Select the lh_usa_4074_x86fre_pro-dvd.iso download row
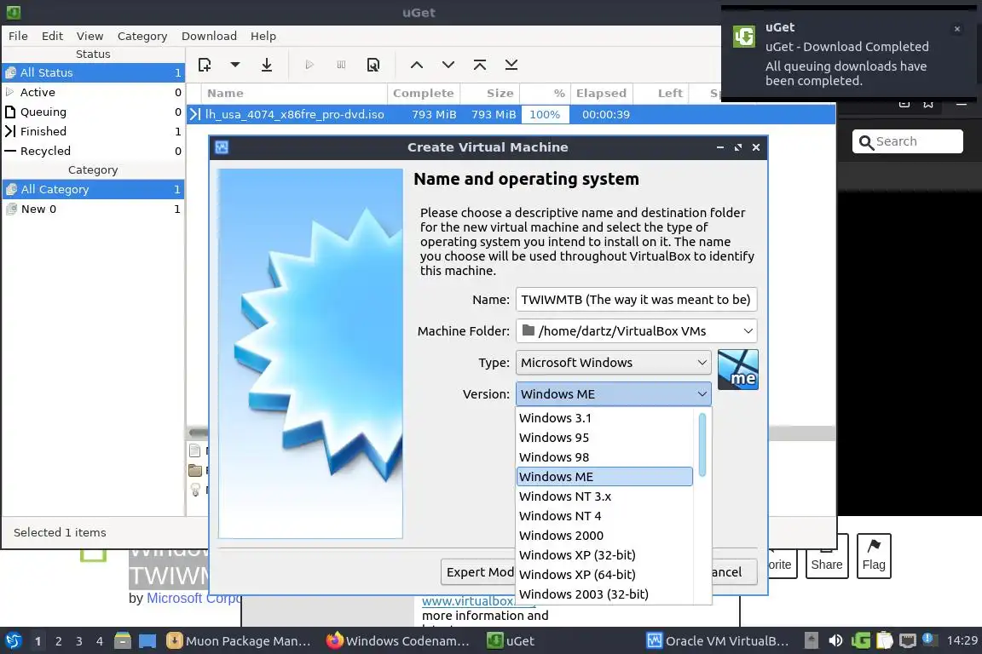 coord(511,114)
